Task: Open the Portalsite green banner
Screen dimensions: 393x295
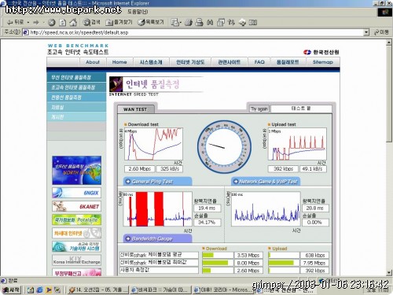Action: [76, 219]
